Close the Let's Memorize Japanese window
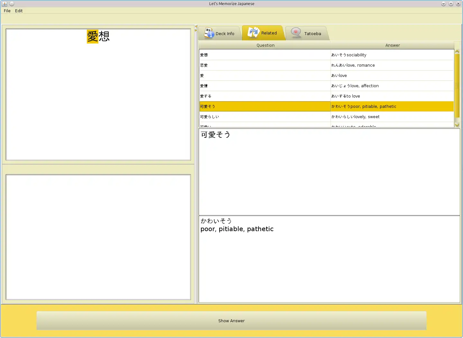This screenshot has height=338, width=463. point(458,4)
